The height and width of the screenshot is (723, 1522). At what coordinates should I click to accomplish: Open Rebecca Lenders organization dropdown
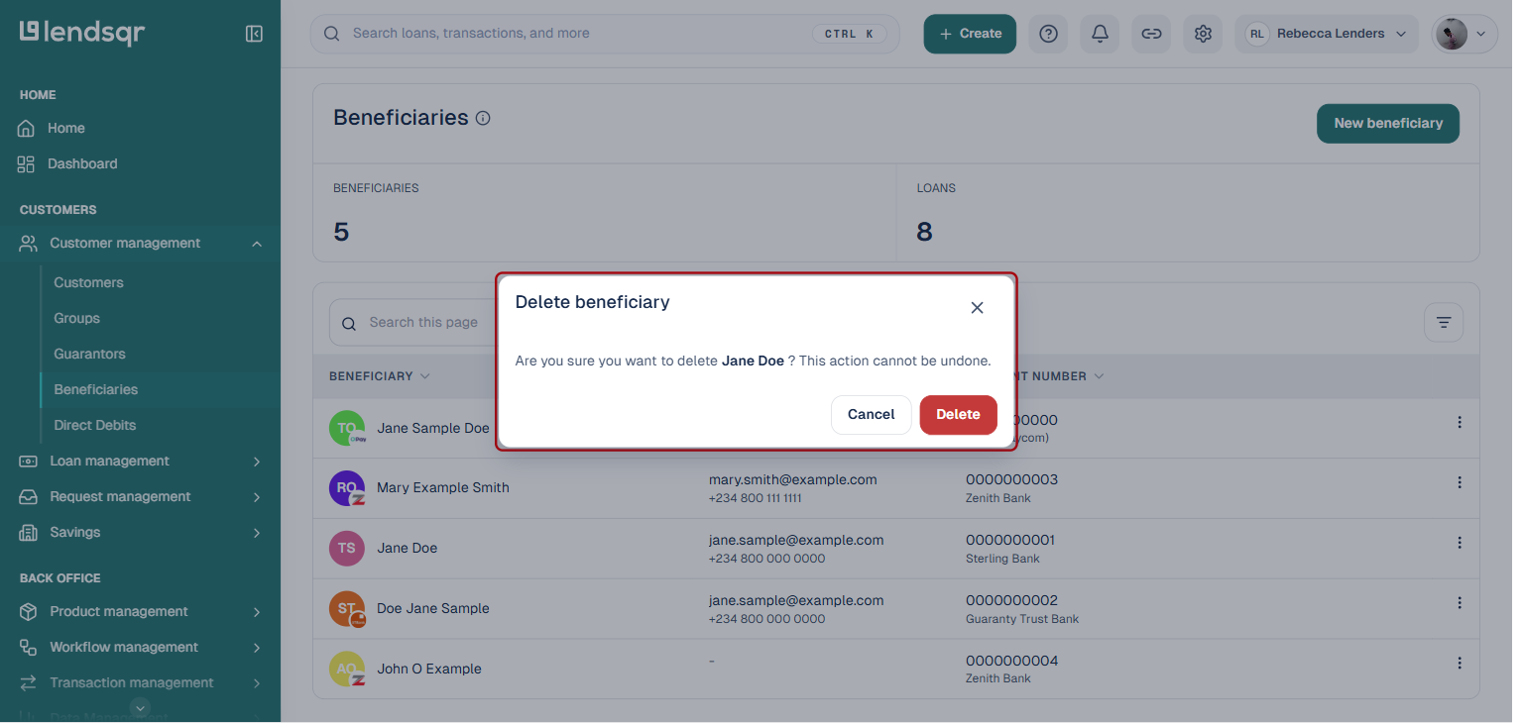pyautogui.click(x=1328, y=34)
